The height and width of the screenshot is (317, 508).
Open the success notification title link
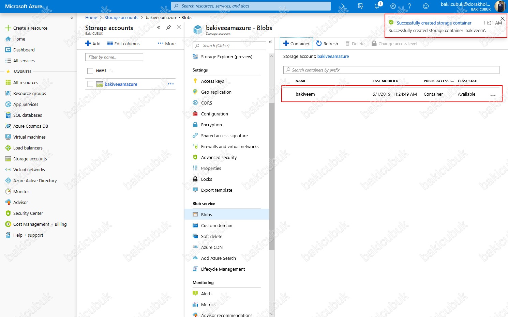434,23
